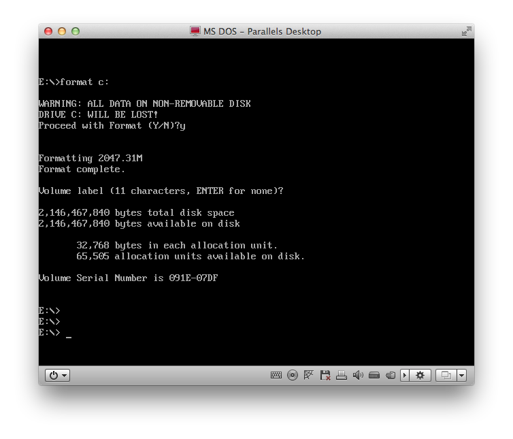Viewport: 513px width, 439px height.
Task: Click 'bytes total disk space' line
Action: 137,213
